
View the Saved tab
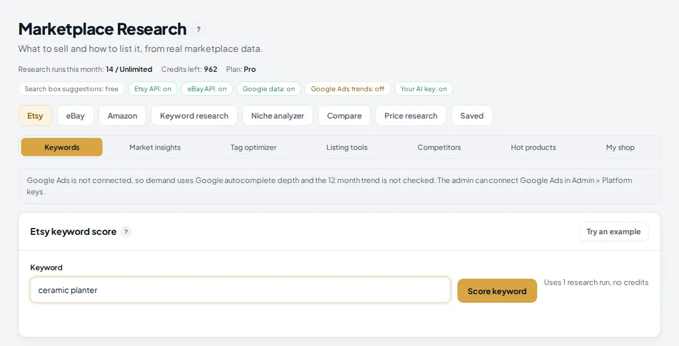[472, 116]
